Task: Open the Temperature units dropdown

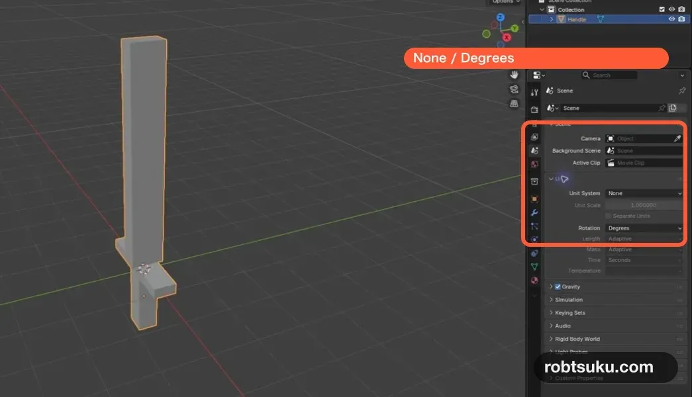Action: click(644, 271)
